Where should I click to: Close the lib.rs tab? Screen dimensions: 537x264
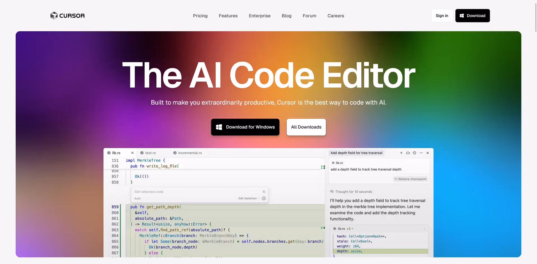click(133, 153)
